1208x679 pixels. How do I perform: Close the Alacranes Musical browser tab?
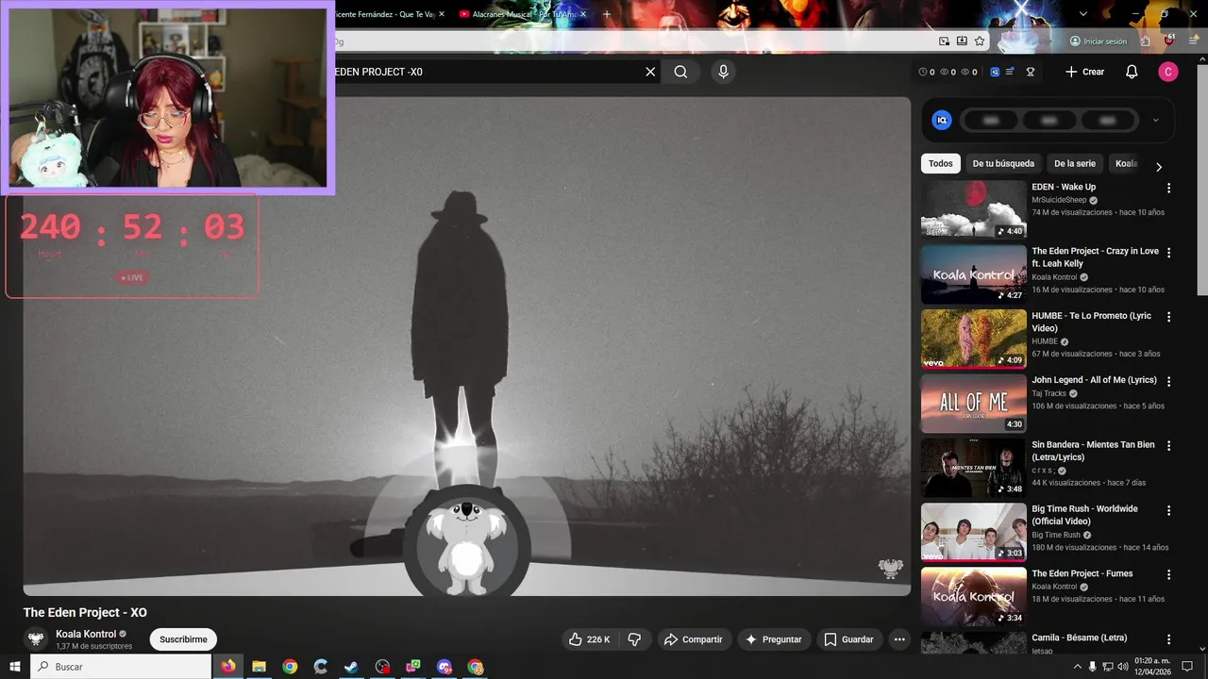(x=583, y=14)
